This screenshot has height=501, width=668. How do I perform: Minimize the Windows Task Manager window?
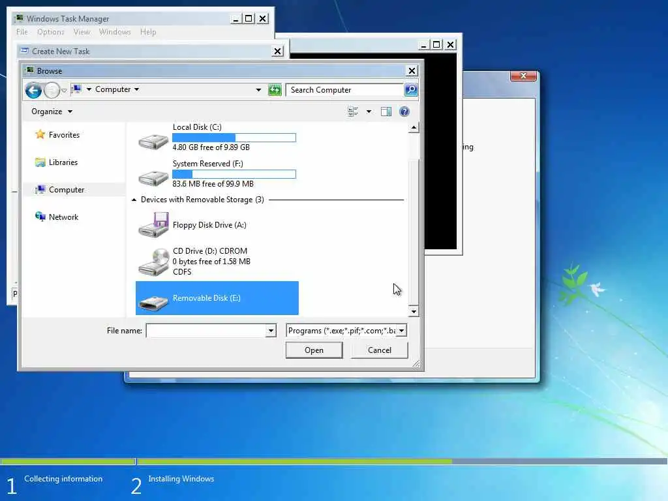point(235,18)
